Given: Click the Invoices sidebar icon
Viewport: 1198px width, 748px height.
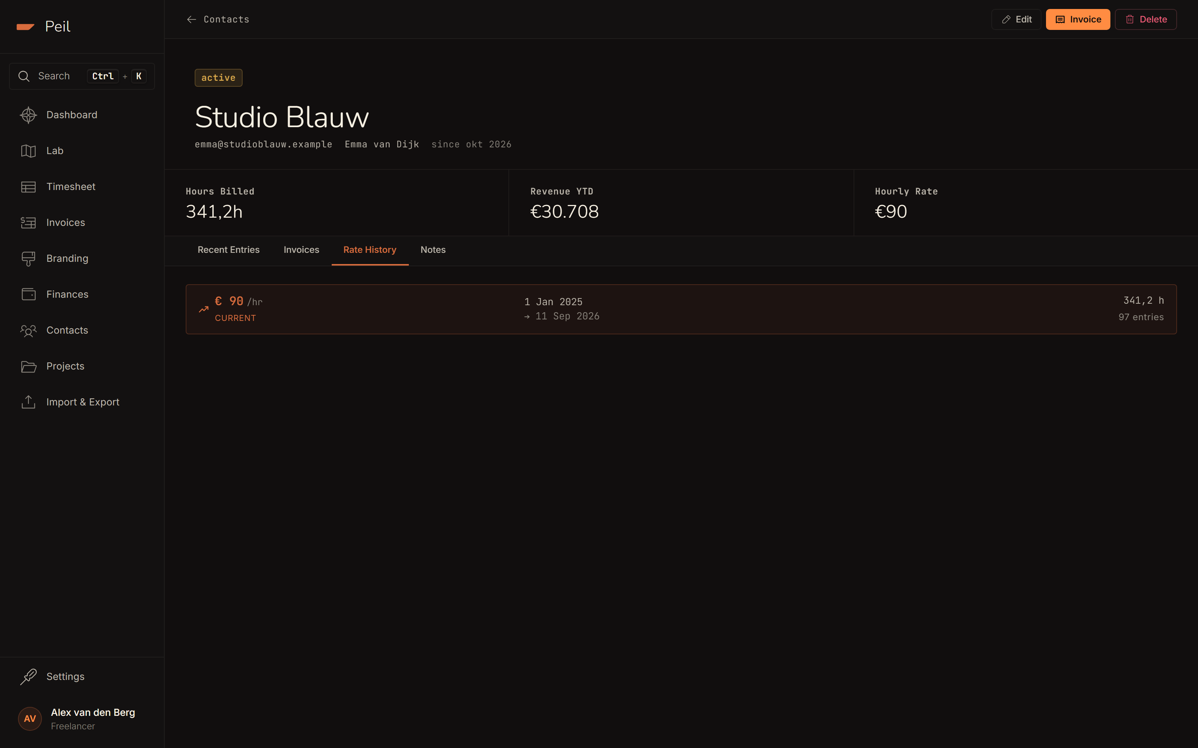Looking at the screenshot, I should tap(28, 223).
